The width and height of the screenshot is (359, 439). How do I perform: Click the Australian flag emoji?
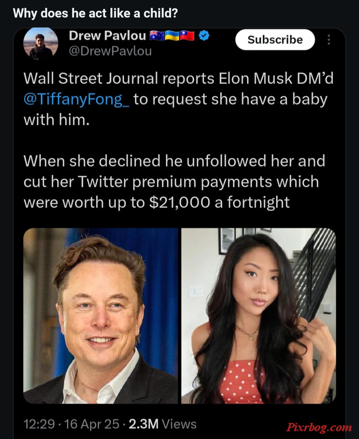[x=156, y=36]
